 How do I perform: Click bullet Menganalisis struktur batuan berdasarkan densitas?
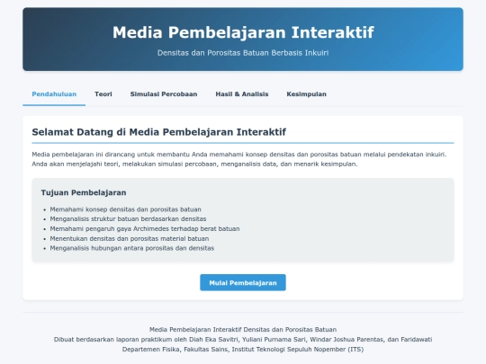click(128, 219)
